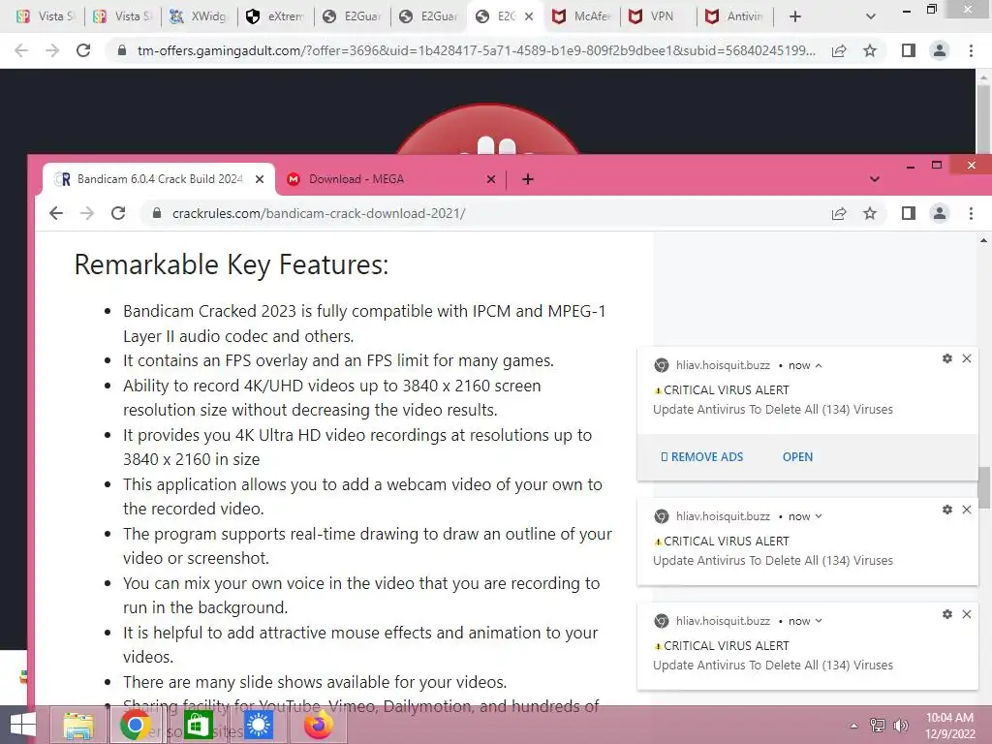Screen dimensions: 992x744
Task: Open the three-dot menu of the front Chrome window
Action: pyautogui.click(x=971, y=213)
